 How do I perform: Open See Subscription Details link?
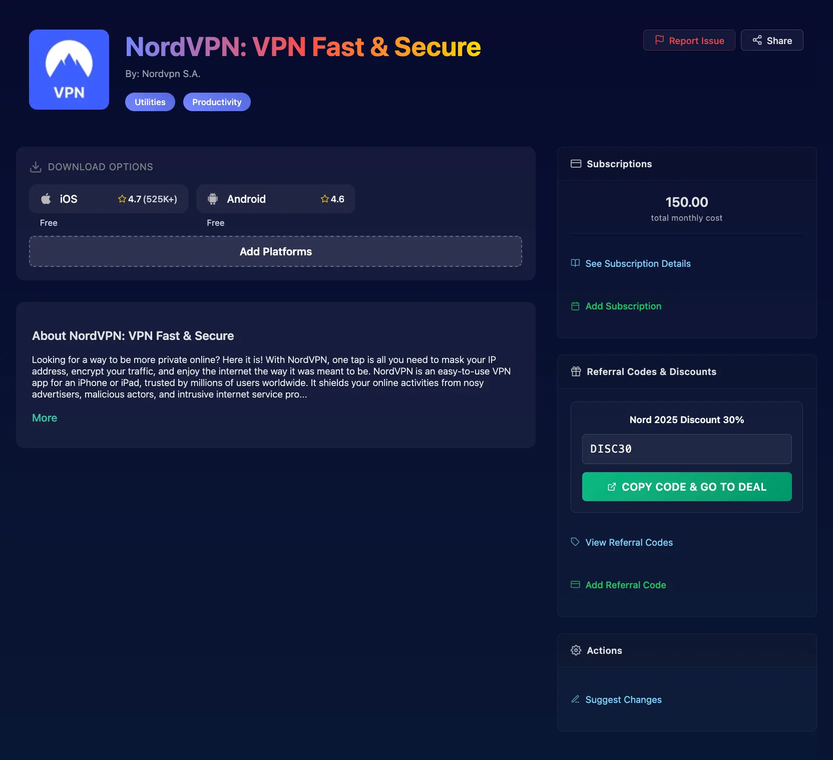tap(637, 264)
